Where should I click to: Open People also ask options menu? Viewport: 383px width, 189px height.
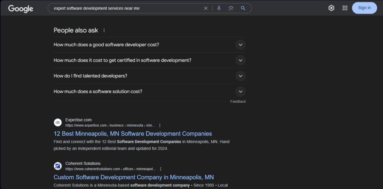[104, 31]
